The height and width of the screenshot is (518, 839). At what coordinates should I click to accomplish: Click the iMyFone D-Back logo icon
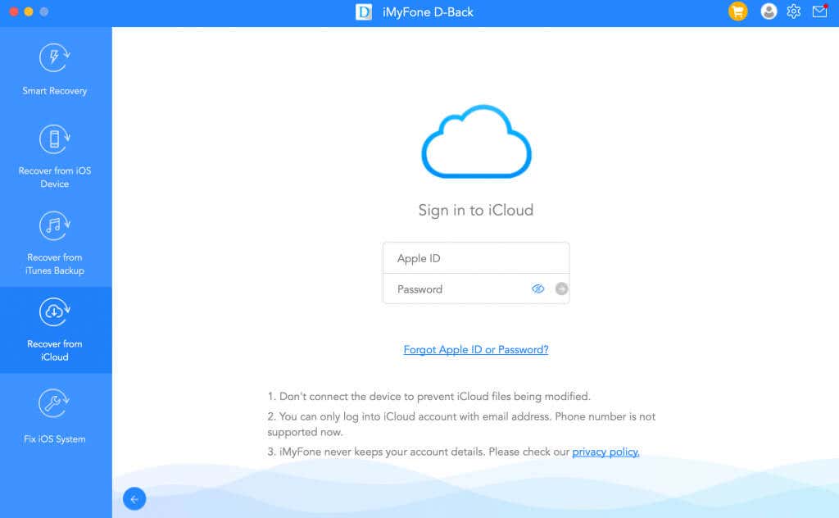point(364,11)
